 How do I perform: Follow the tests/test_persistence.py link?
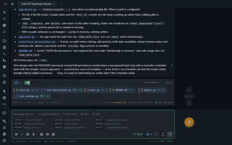[x=37, y=42]
